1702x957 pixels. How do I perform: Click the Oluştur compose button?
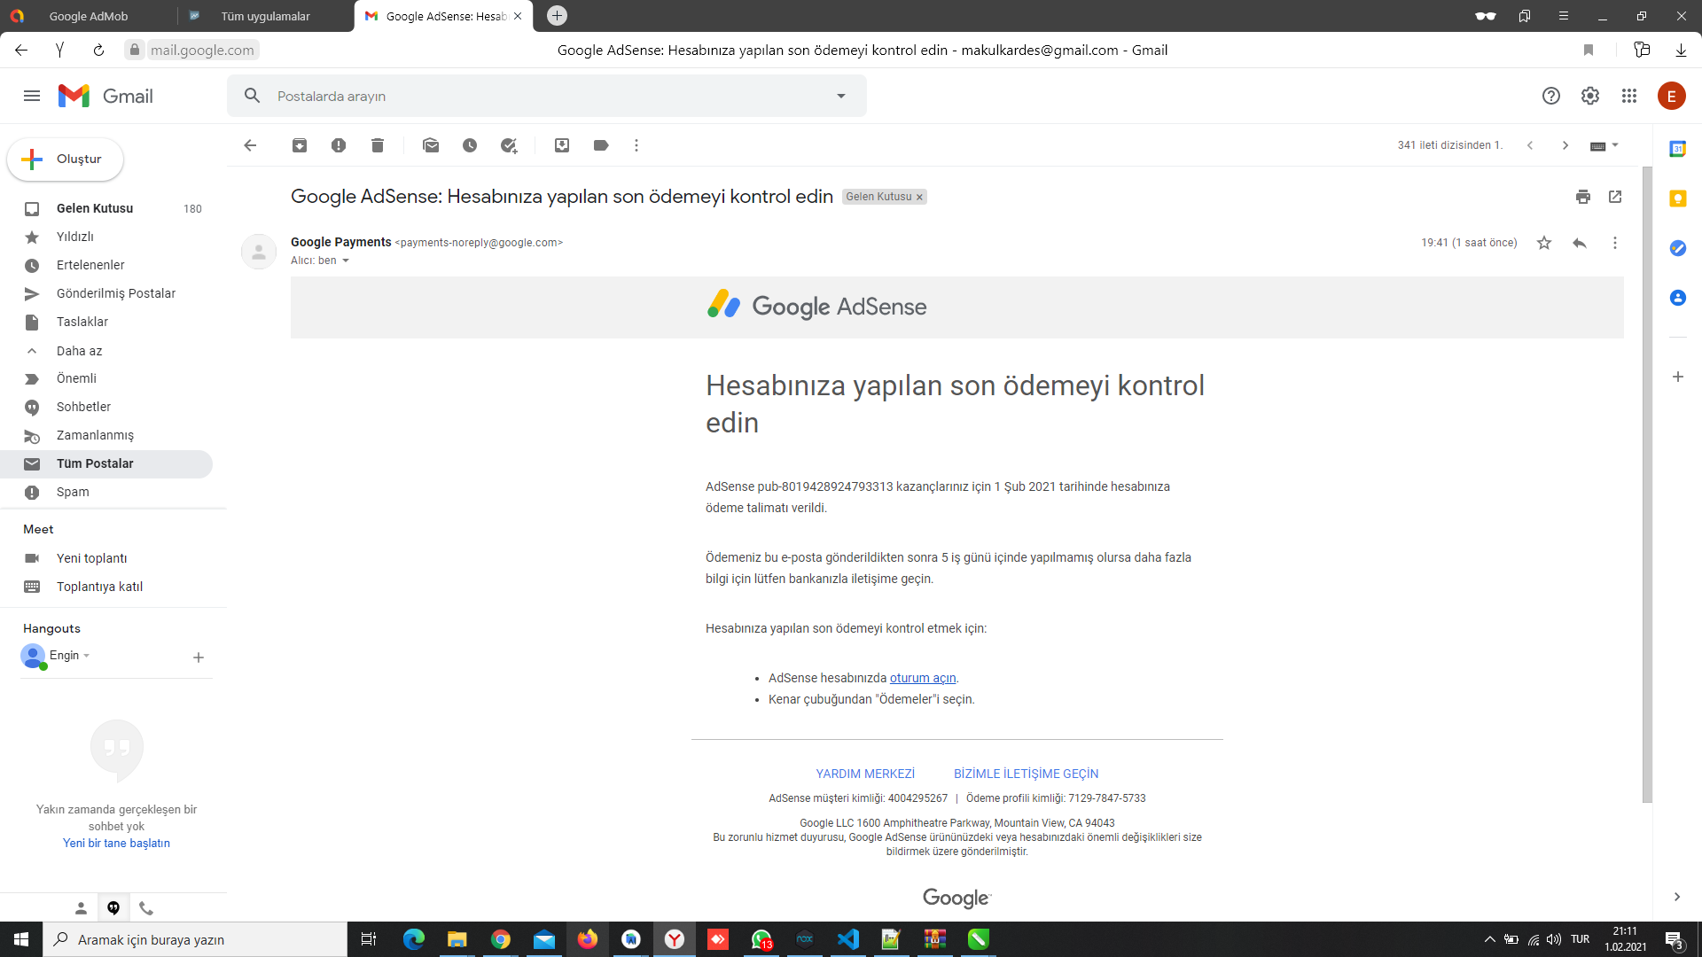coord(66,159)
